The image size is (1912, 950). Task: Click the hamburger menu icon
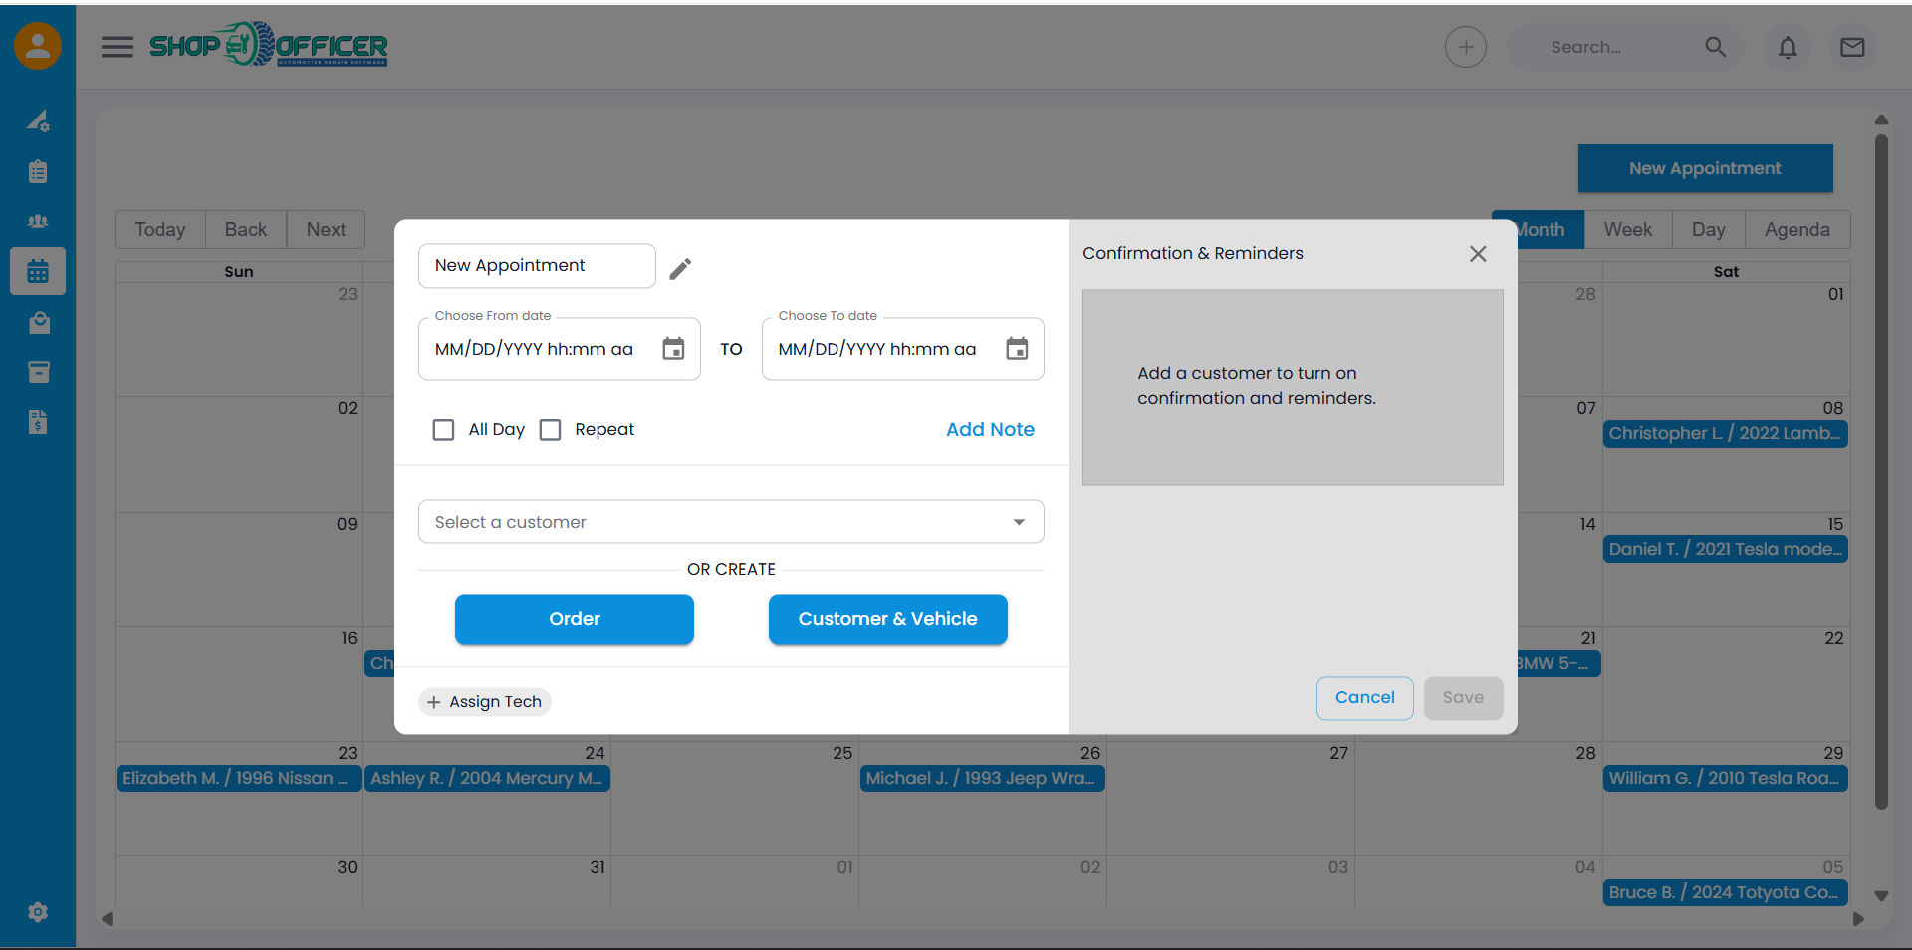click(x=118, y=47)
